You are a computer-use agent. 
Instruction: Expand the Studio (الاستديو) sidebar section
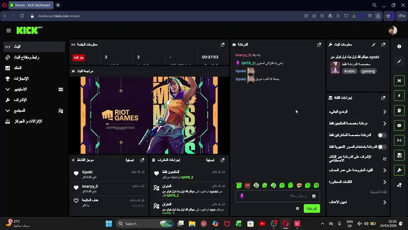tap(34, 89)
